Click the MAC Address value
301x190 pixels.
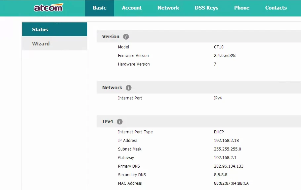click(x=231, y=183)
